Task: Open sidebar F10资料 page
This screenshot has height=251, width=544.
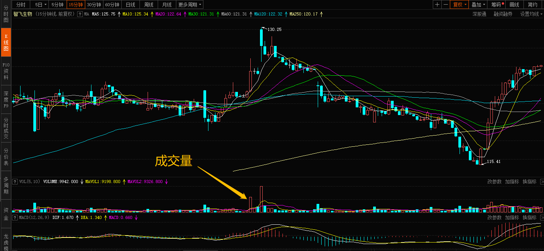Action: pyautogui.click(x=6, y=71)
